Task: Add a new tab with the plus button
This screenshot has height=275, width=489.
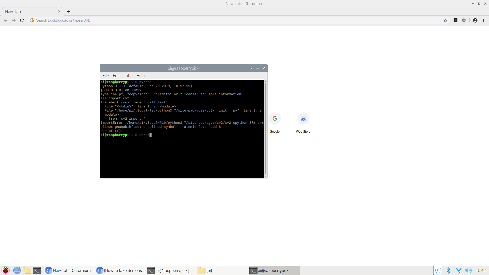Action: [69, 11]
